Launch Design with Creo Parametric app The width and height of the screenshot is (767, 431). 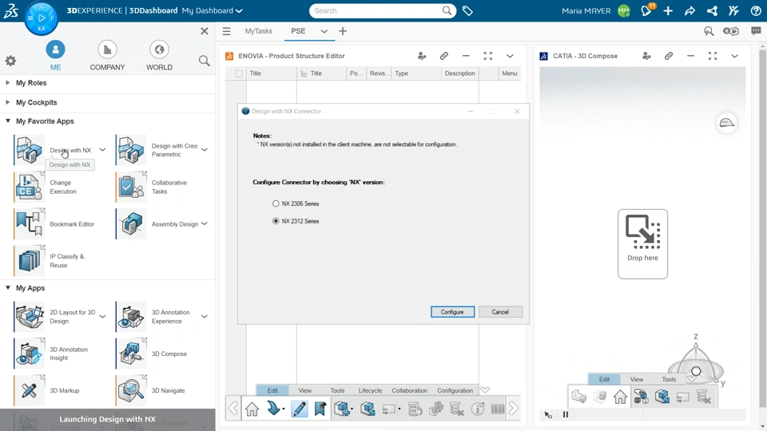click(131, 150)
